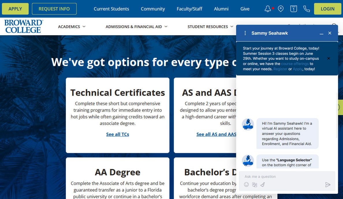Expand the Student Resources menu
The height and width of the screenshot is (199, 343).
(x=210, y=27)
